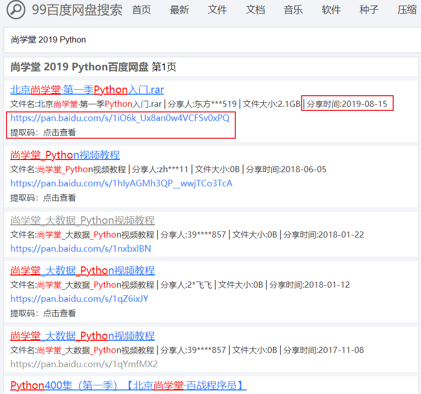Click the magnifier logo icon
Viewport: 421px width, 394px height.
point(16,11)
